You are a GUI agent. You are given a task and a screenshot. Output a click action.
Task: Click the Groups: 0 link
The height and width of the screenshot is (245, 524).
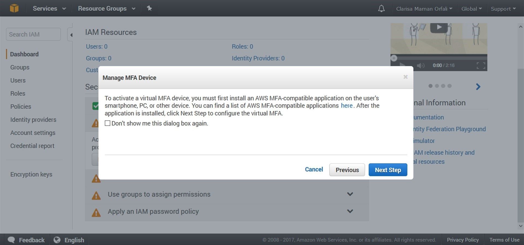[99, 58]
